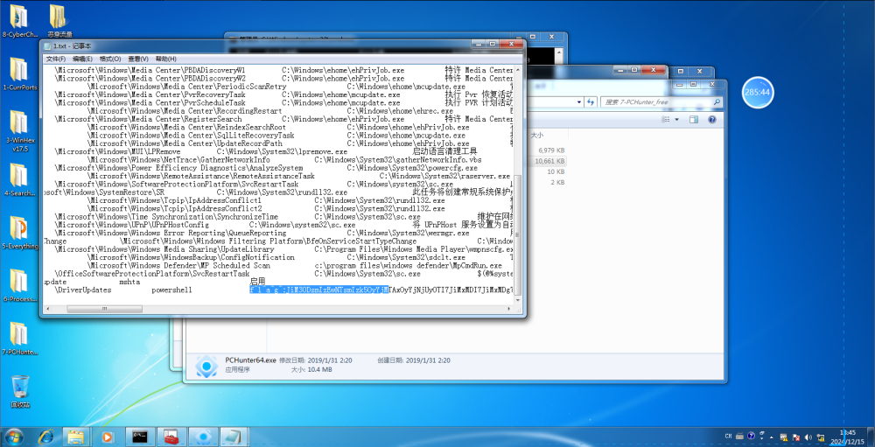Click the volume speaker tray icon

tap(809, 436)
